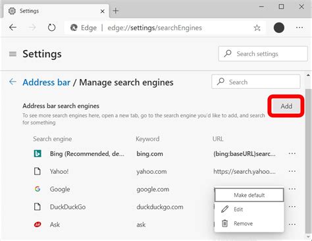Click the bing.com keyword

150,153
